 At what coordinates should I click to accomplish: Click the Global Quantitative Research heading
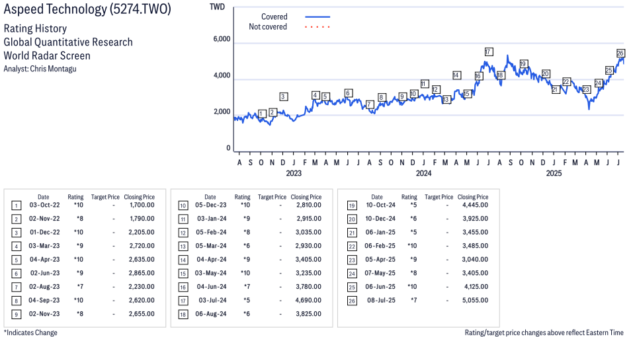68,42
